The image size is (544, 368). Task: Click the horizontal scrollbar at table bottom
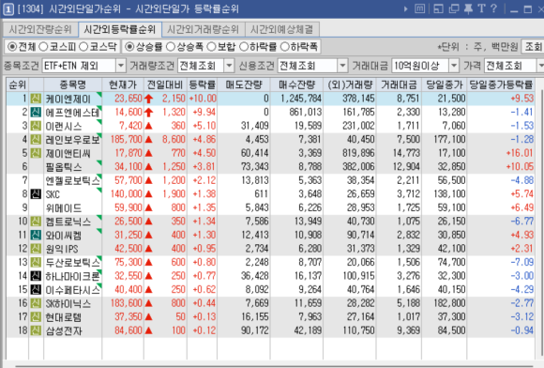(274, 366)
